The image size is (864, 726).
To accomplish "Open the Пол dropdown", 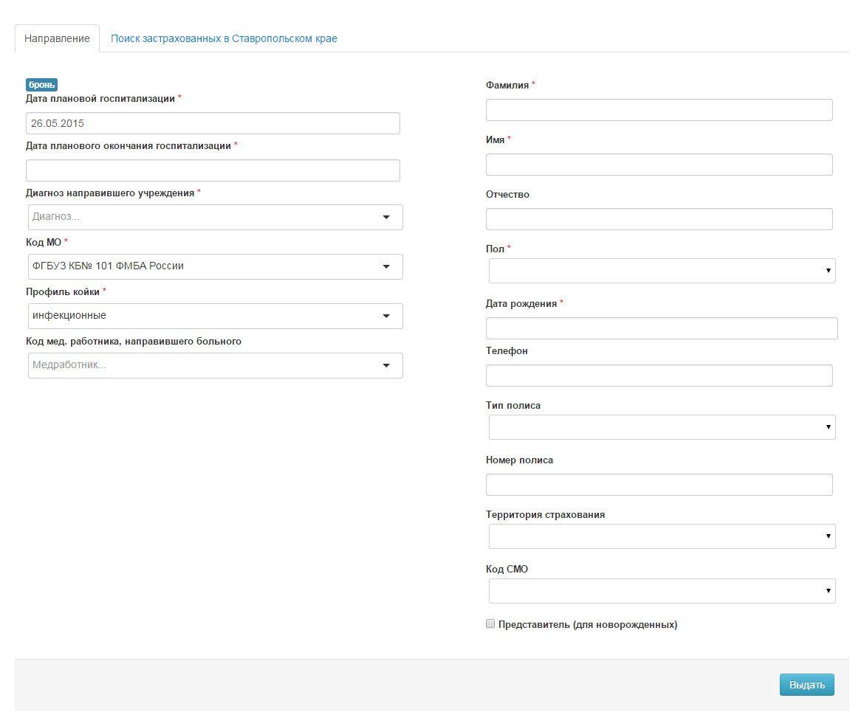I will (x=662, y=271).
